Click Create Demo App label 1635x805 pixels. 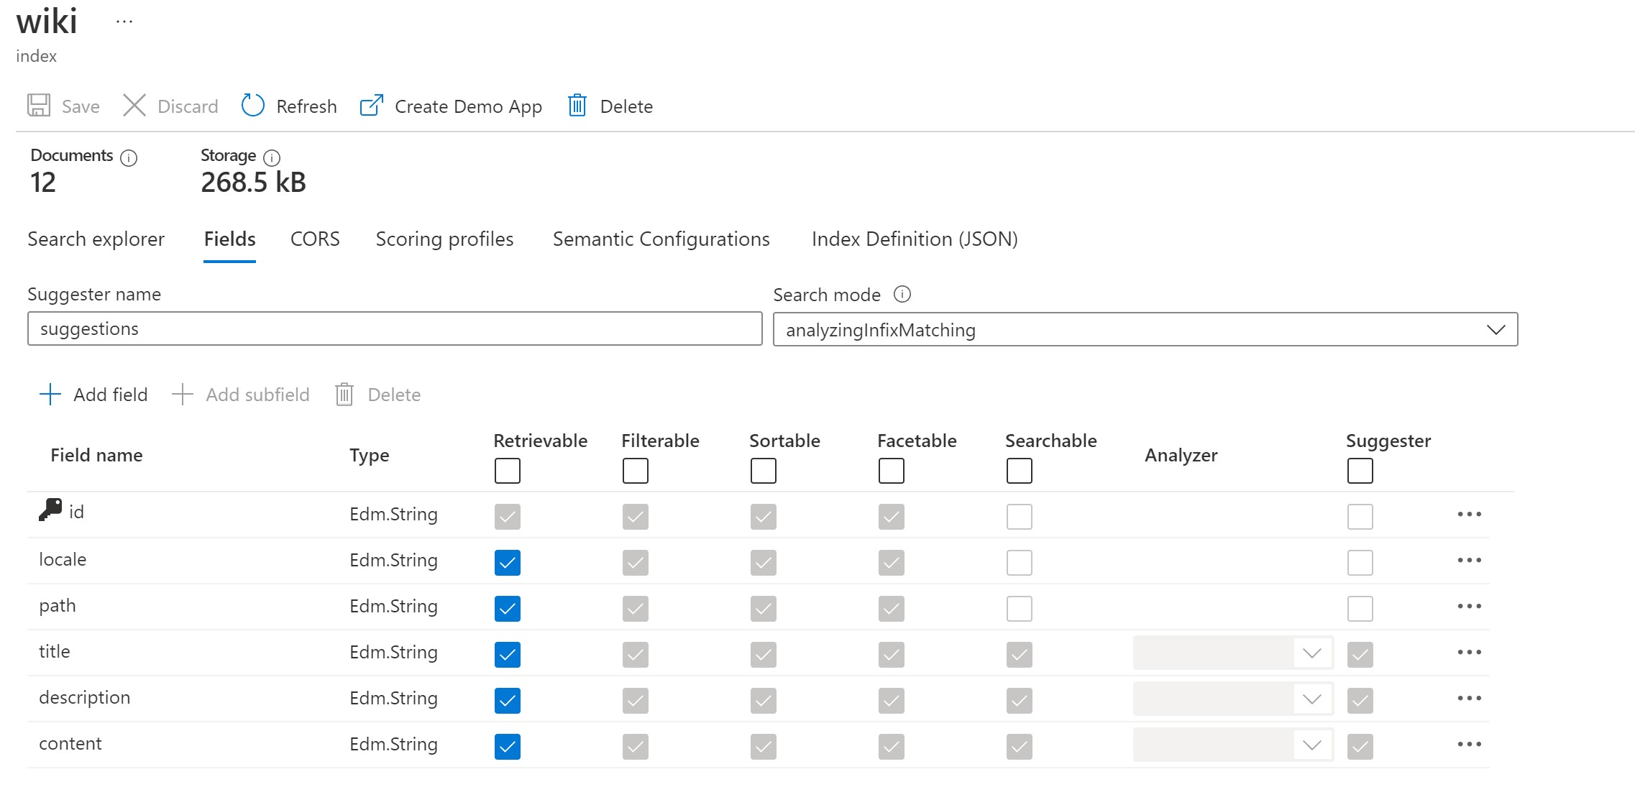468,106
